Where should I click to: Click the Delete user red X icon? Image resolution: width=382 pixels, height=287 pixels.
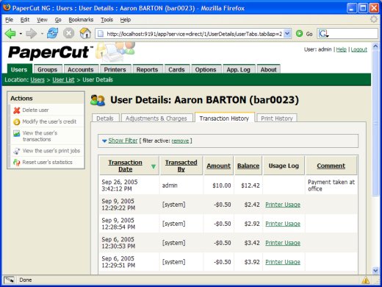click(17, 110)
